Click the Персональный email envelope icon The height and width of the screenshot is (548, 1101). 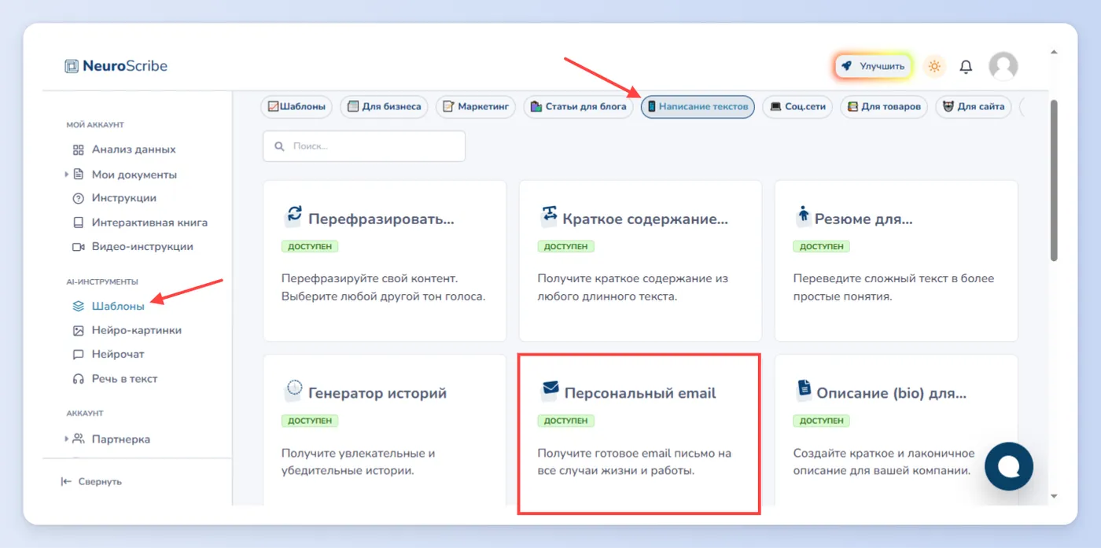coord(550,389)
